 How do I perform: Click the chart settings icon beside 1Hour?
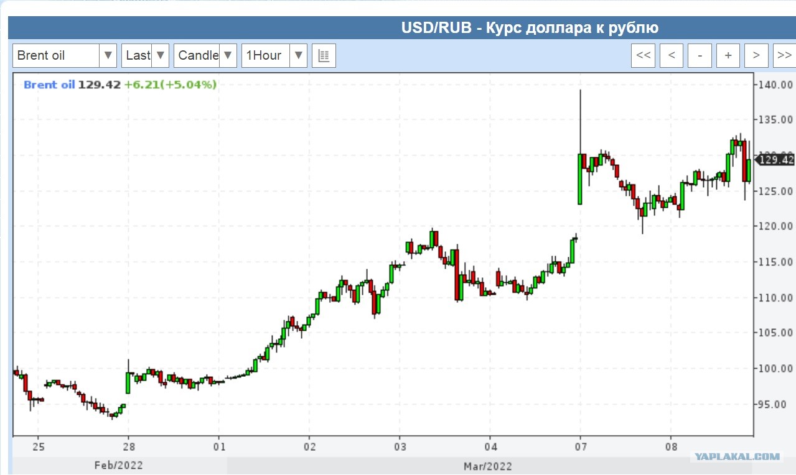324,55
